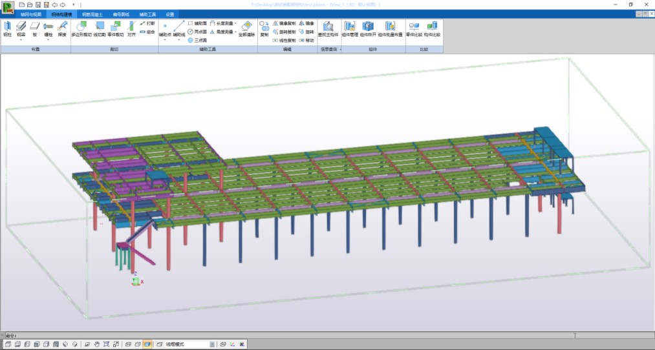Click the 板 plate tool icon
Viewport: 655px width, 350px height.
pos(35,28)
